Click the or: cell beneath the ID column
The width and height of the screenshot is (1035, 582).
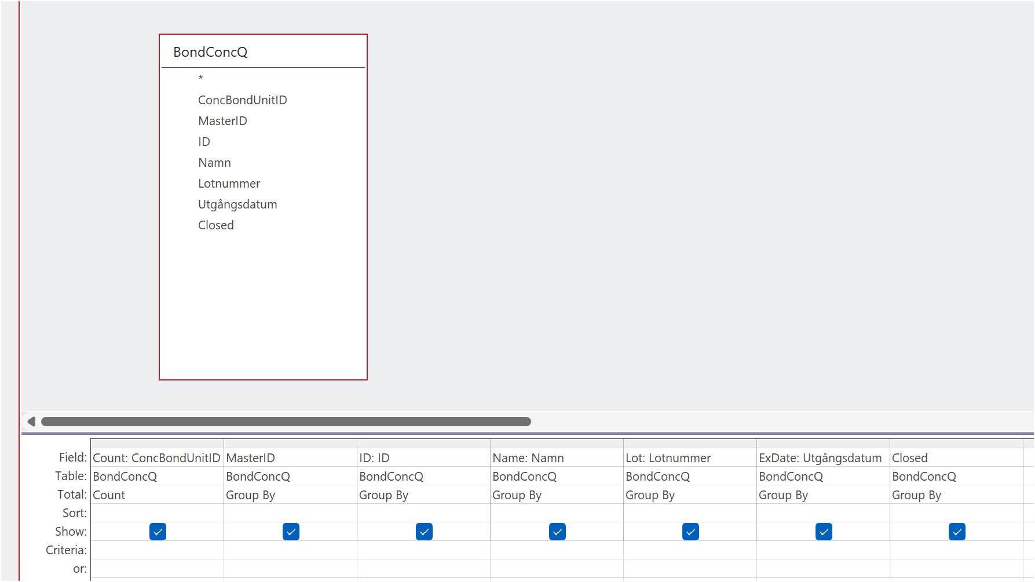423,568
